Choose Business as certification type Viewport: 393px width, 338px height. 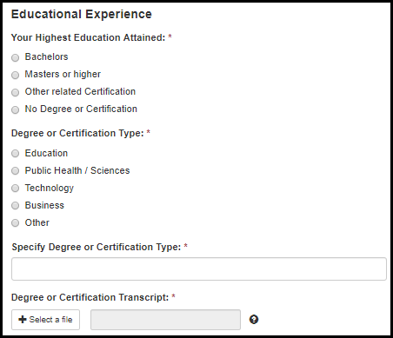click(x=15, y=205)
